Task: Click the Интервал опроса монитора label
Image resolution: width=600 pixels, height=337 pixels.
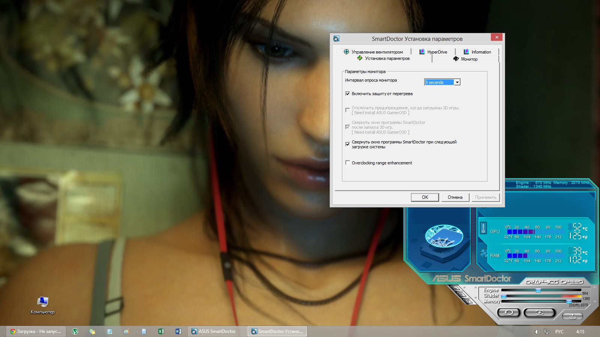Action: tap(371, 80)
